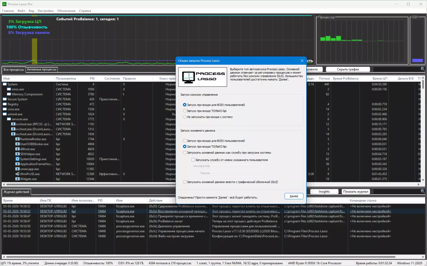
Task: Click the WmiPrvSE.exe process icon
Action: (17, 174)
